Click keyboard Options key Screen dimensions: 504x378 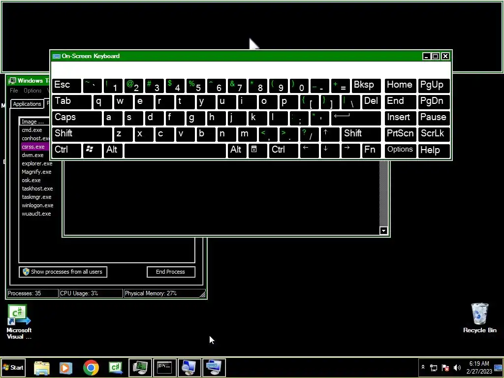point(400,151)
